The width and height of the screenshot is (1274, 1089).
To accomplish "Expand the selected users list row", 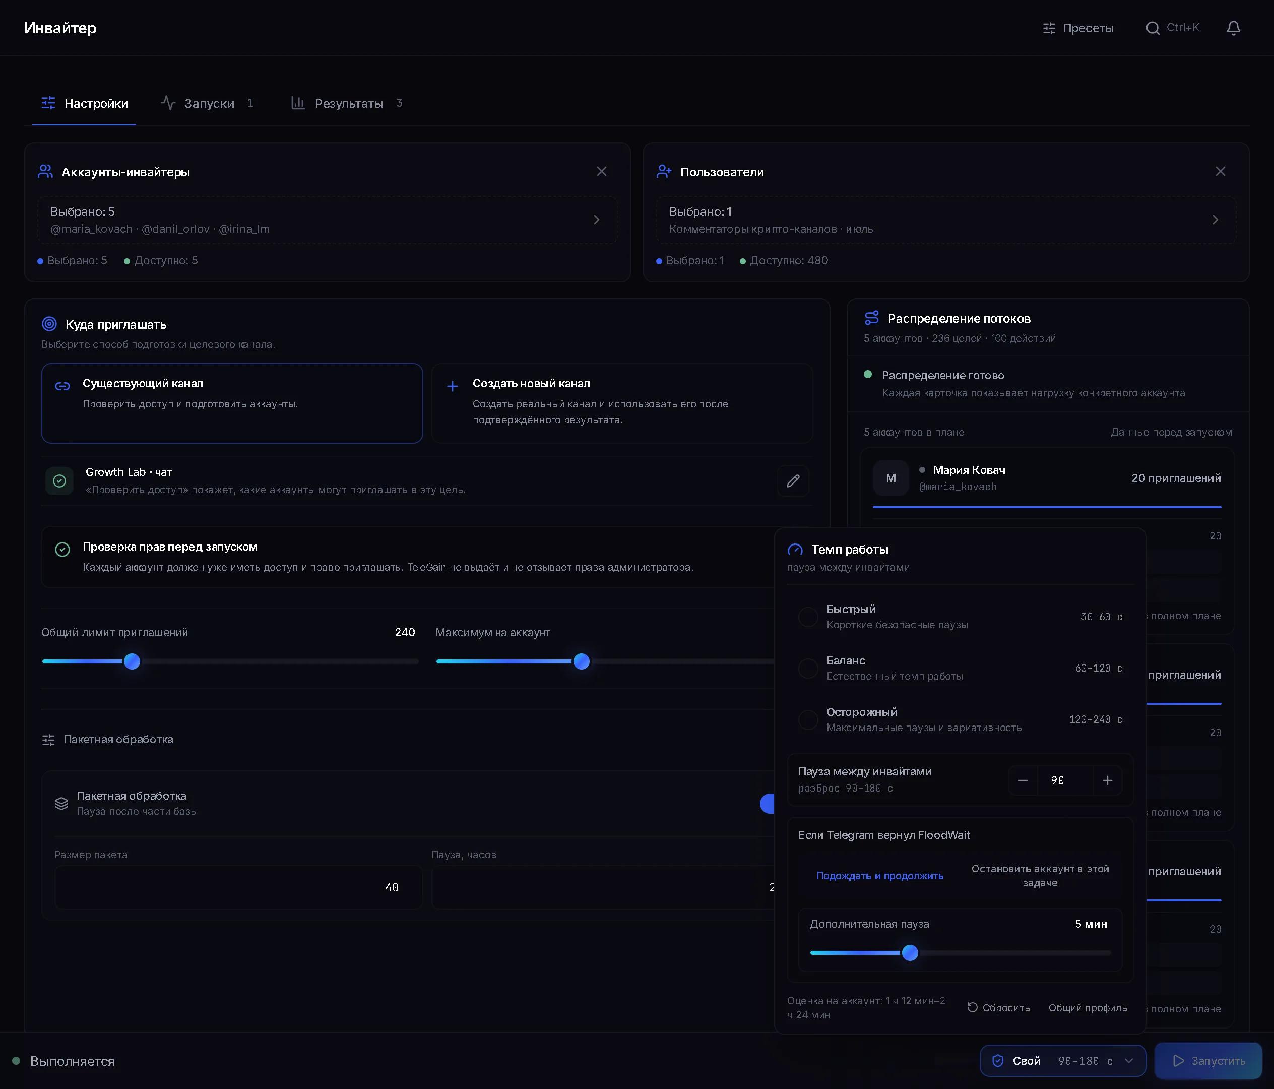I will point(945,220).
